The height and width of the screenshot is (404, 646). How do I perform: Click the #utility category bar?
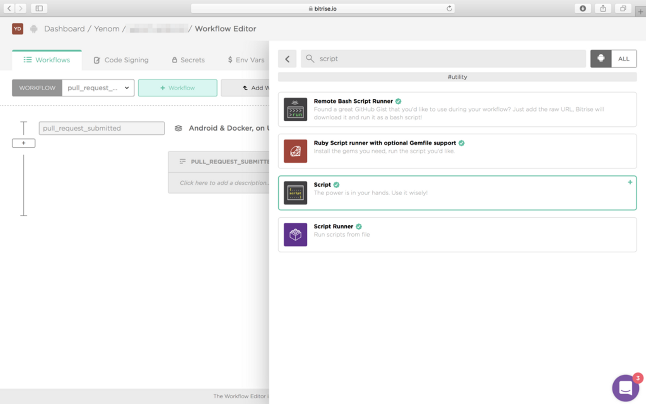[x=457, y=77]
